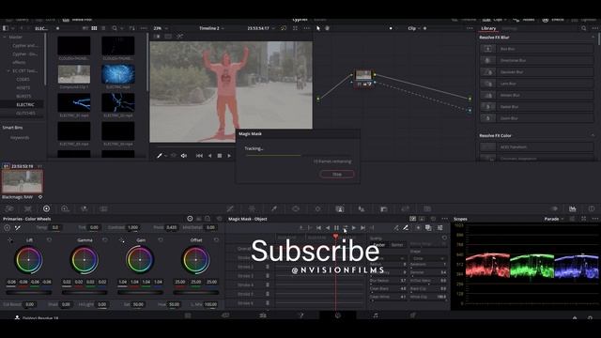Select the Gaussian Blur effect
Image resolution: width=601 pixels, height=338 pixels.
click(536, 71)
